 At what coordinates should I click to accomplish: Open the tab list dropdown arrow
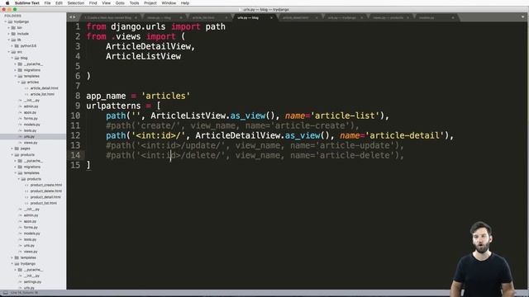[522, 17]
